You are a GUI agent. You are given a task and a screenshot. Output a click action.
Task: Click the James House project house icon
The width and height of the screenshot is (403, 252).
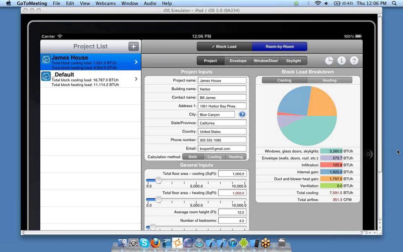[x=46, y=59]
